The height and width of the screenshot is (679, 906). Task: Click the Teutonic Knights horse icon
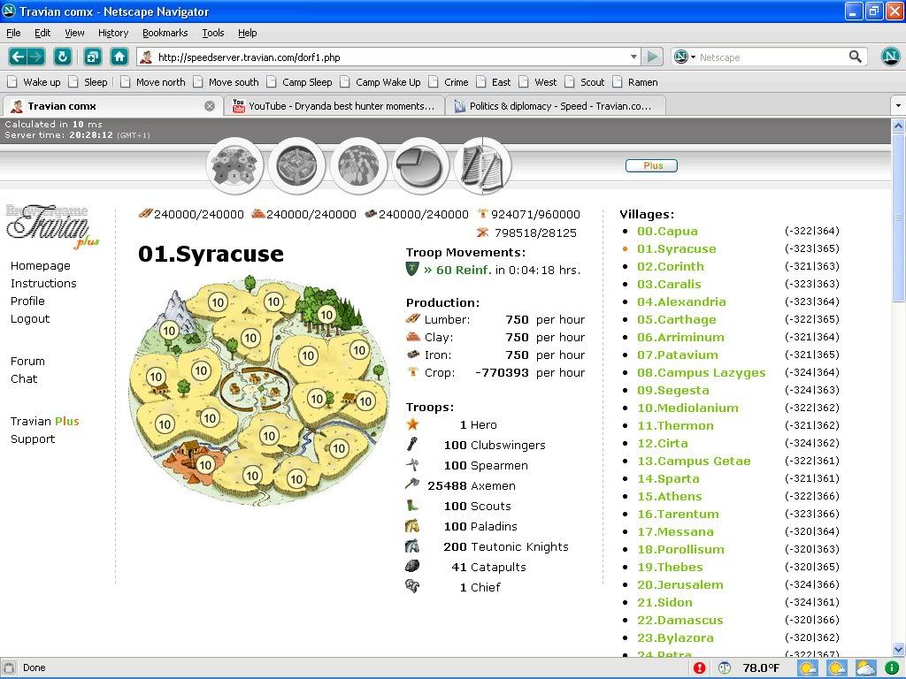(x=412, y=546)
